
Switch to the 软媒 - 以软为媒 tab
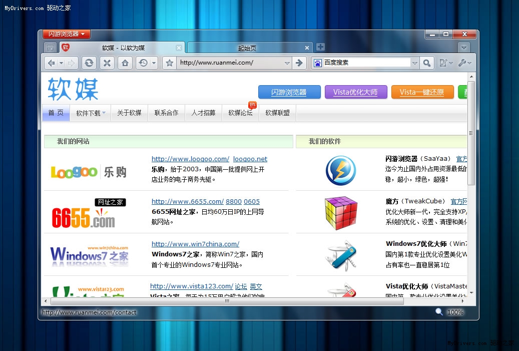[123, 48]
